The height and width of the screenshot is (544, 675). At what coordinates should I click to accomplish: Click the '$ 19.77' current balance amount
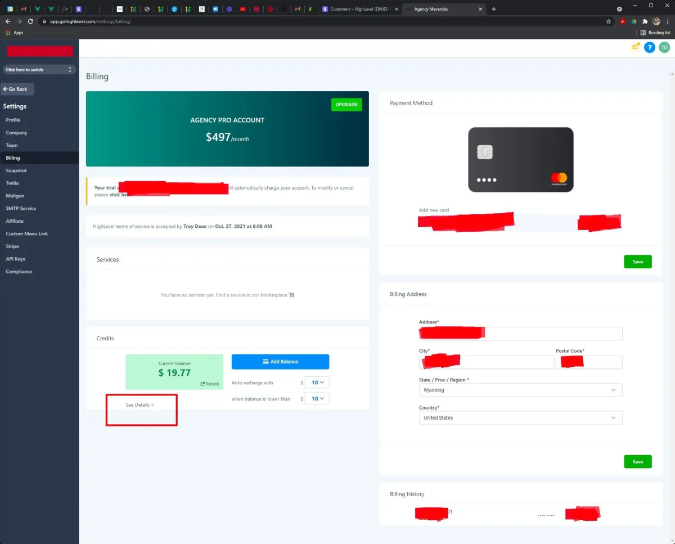click(174, 372)
